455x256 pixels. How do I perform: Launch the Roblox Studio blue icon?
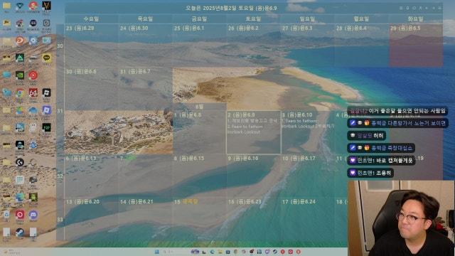point(46,110)
